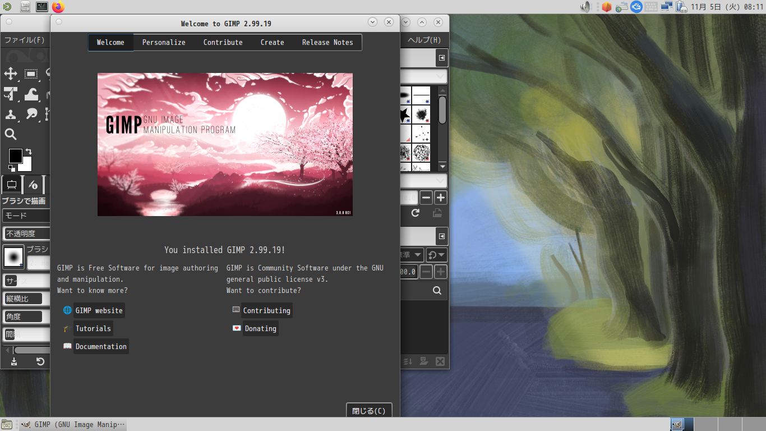Viewport: 766px width, 431px height.
Task: Click the GIMP taskbar window button
Action: click(x=73, y=425)
